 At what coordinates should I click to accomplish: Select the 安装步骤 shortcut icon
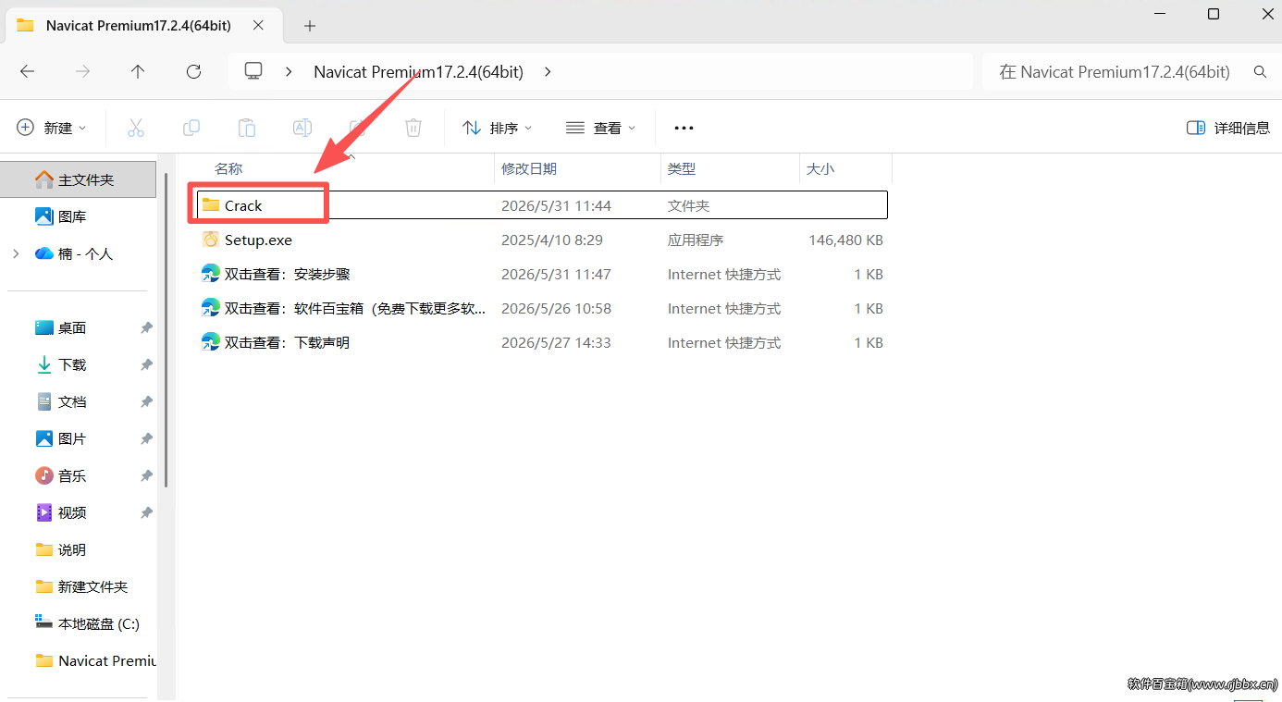point(211,274)
